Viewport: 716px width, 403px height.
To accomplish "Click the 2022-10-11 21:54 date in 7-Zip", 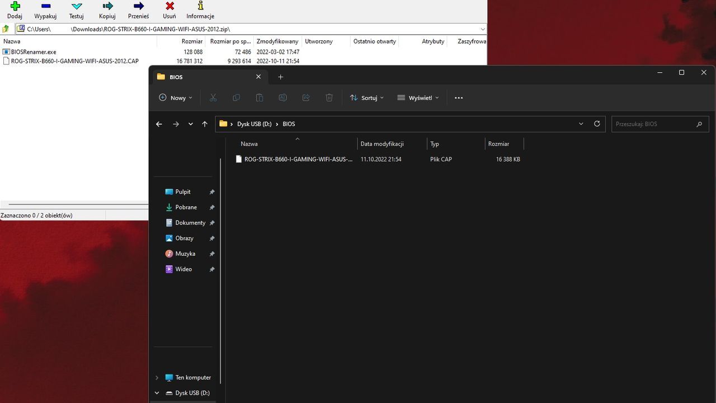I will tap(278, 61).
